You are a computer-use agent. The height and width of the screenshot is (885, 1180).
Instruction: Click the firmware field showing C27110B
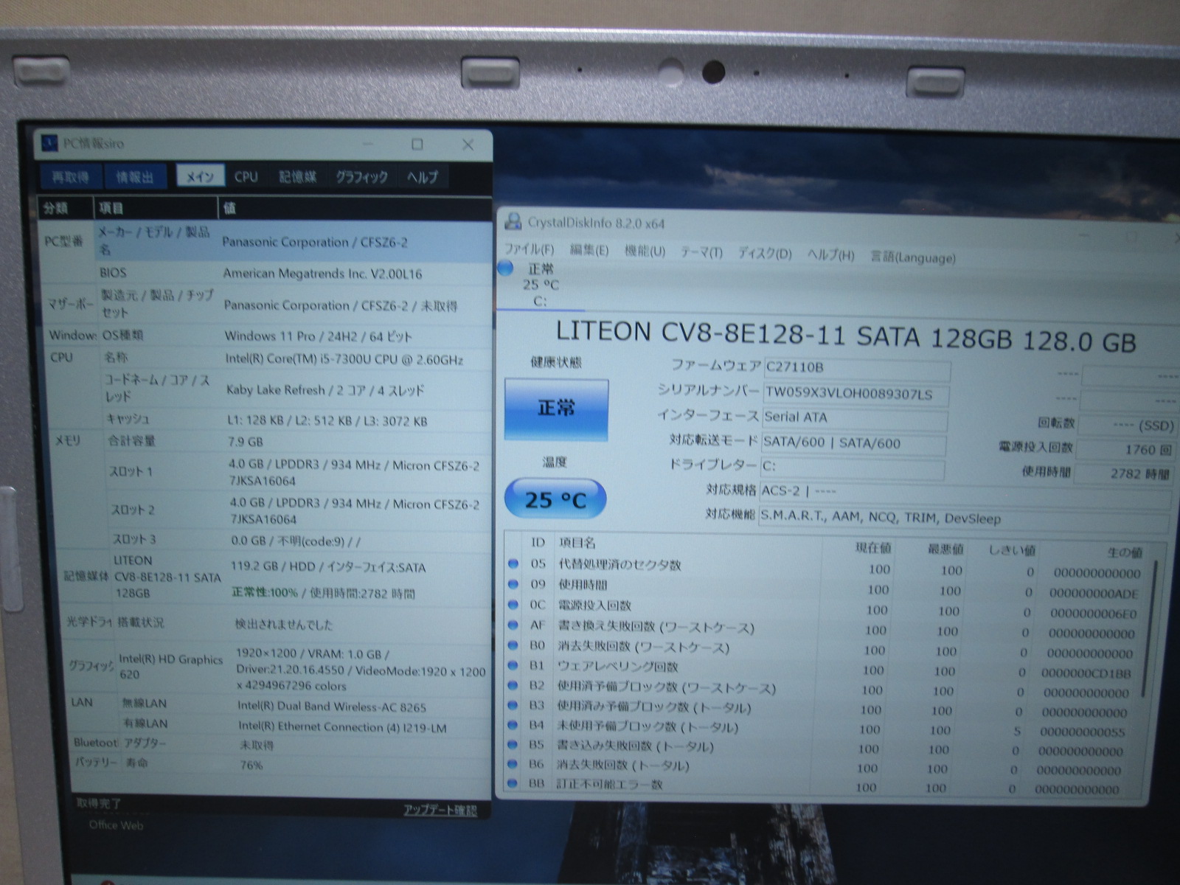pyautogui.click(x=856, y=367)
